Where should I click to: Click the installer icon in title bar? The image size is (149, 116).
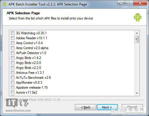click(4, 4)
